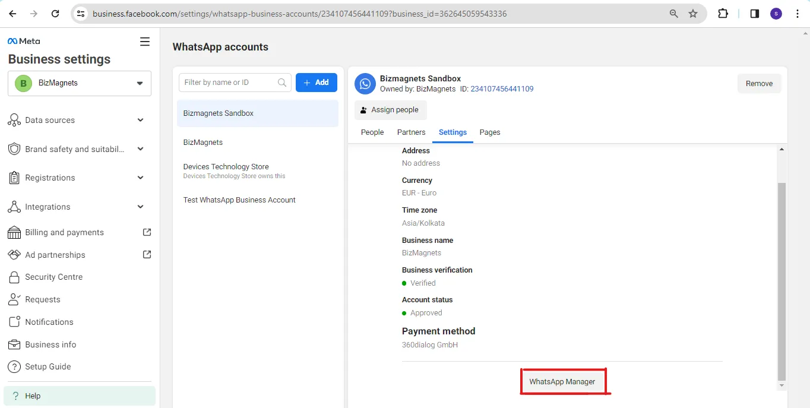Click the Data sources icon
Image resolution: width=810 pixels, height=408 pixels.
click(14, 120)
